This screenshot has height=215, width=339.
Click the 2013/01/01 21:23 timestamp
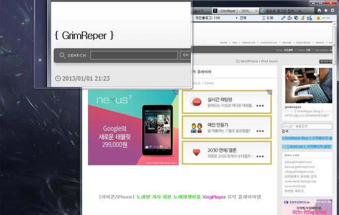(x=86, y=78)
